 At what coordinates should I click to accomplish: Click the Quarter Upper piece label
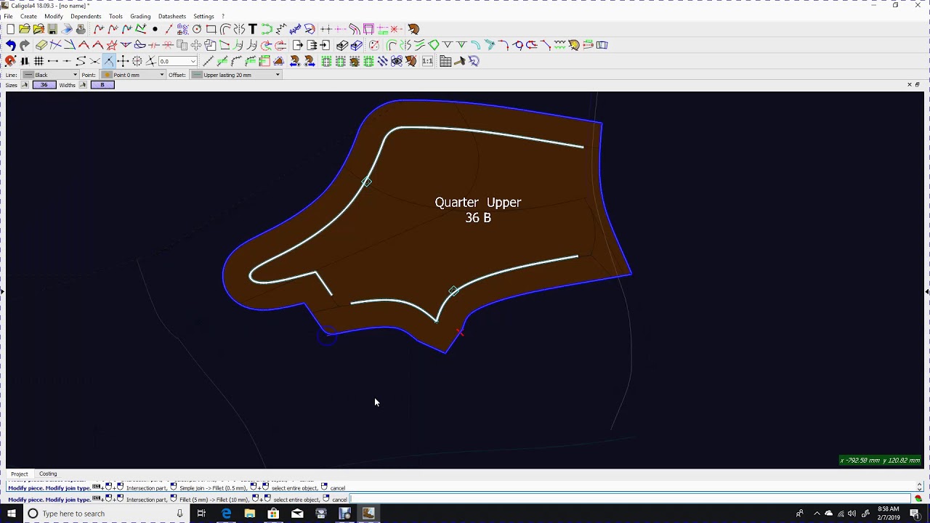click(x=477, y=209)
